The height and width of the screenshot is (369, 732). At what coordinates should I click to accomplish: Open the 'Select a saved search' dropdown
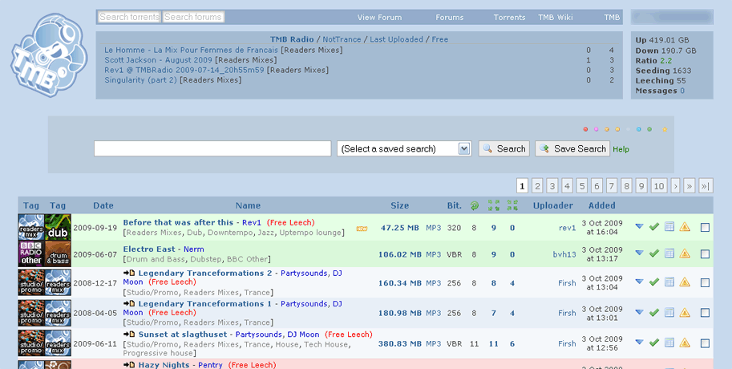404,148
